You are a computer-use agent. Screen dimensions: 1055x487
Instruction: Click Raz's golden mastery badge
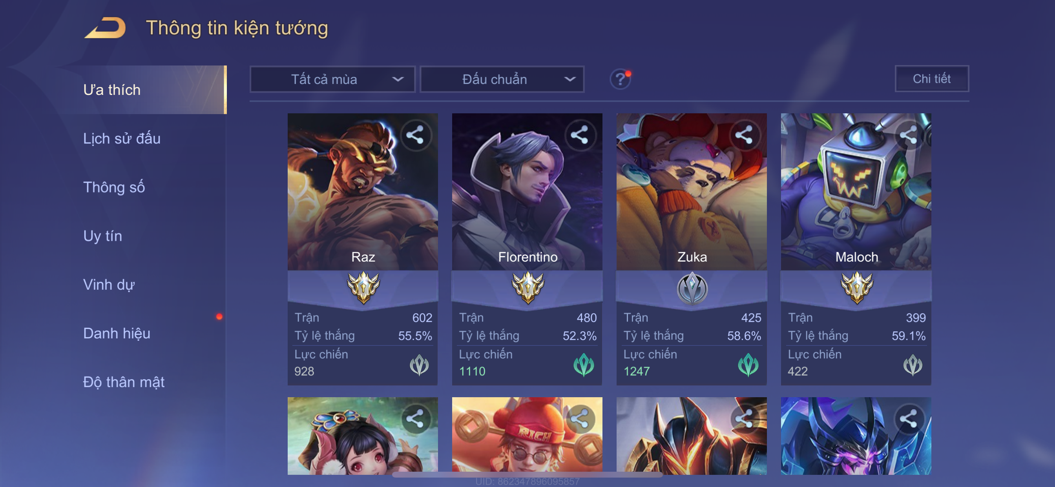point(363,287)
